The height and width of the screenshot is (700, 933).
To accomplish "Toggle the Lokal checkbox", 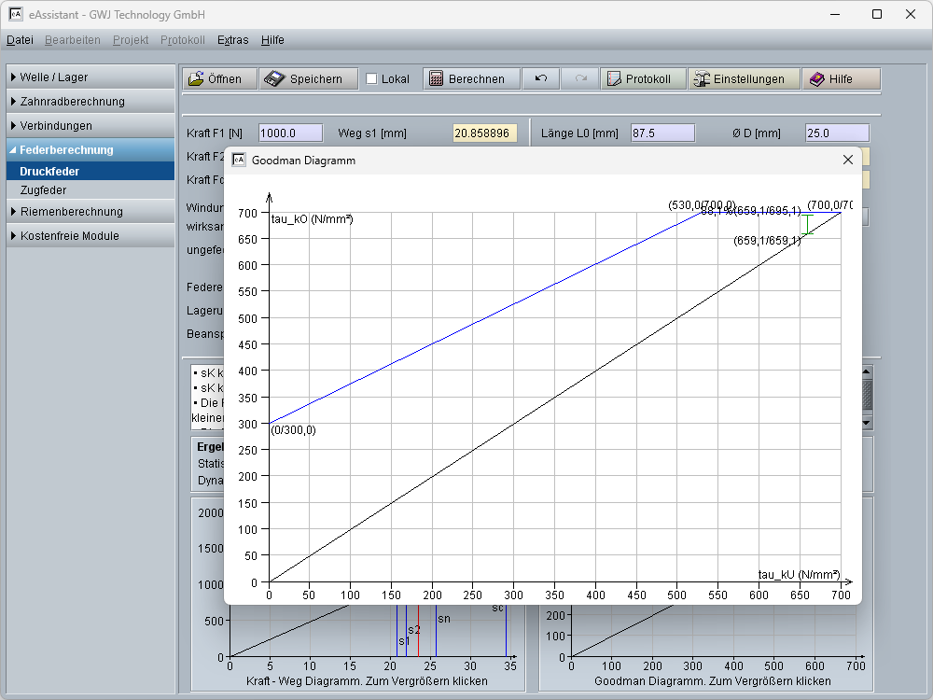I will point(371,79).
